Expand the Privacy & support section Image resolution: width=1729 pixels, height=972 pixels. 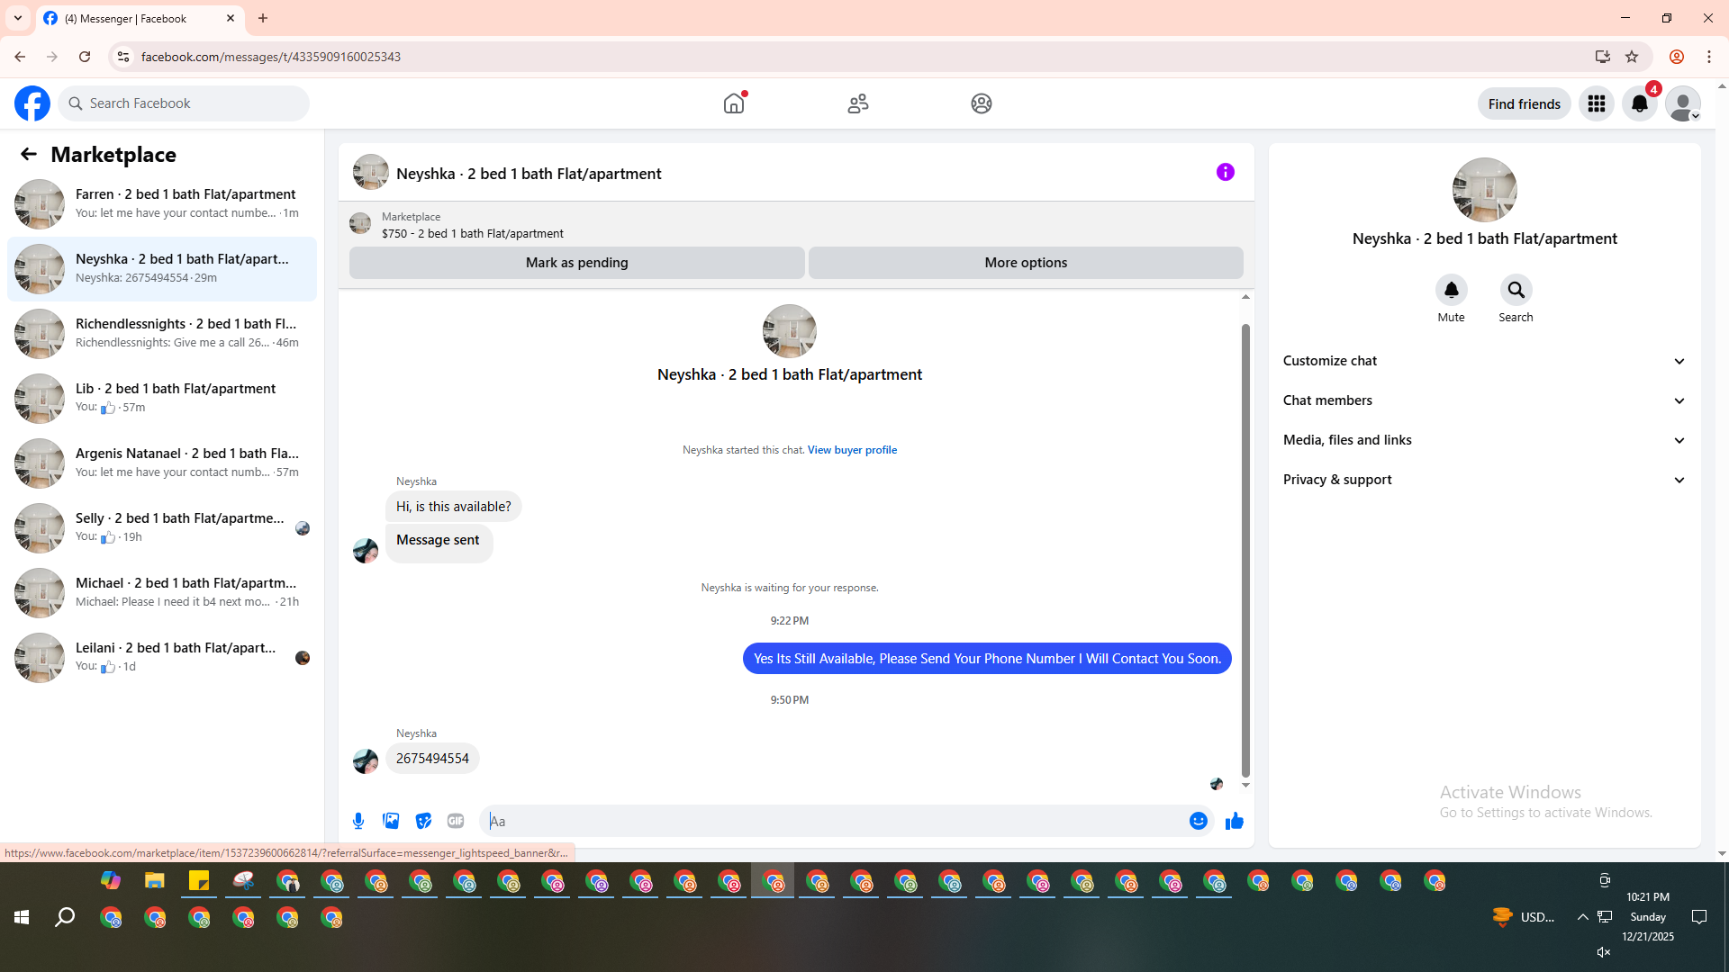pyautogui.click(x=1484, y=480)
